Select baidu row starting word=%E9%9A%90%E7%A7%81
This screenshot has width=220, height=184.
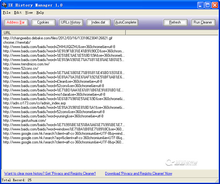(x=64, y=60)
